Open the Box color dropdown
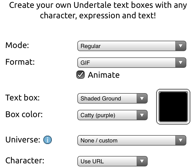Image resolution: width=196 pixels, height=168 pixels. click(108, 115)
